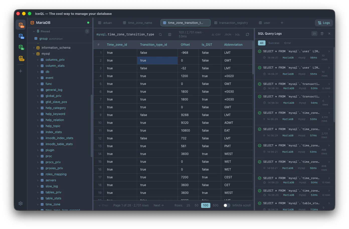The height and width of the screenshot is (229, 349).
Task: Close the SQL Query Logs panel
Action: (329, 33)
